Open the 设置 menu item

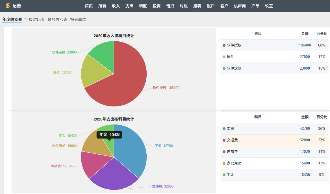pos(269,6)
